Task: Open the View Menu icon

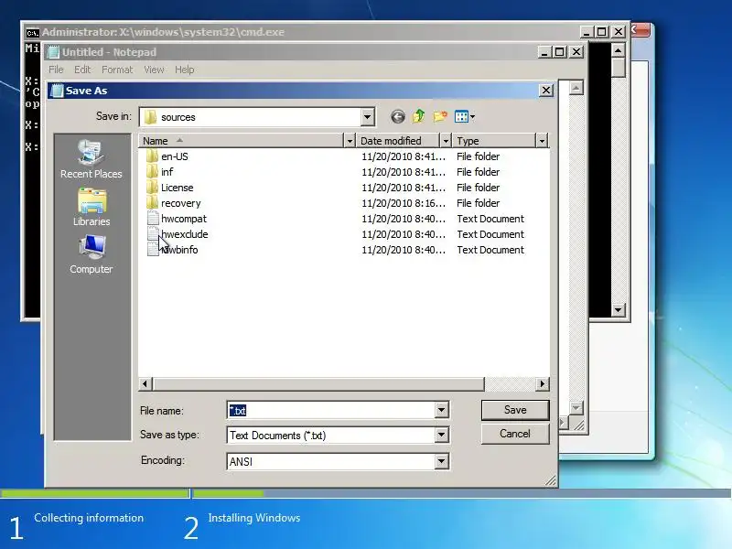Action: tap(465, 116)
